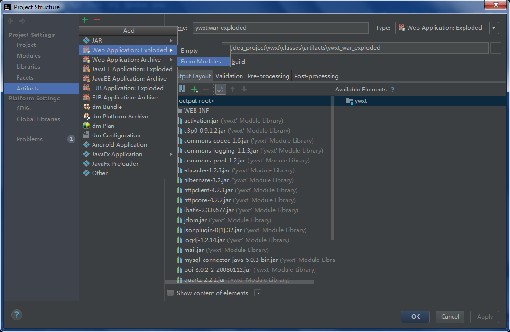
Task: Expand the JavaFx Application submenu
Action: [128, 154]
